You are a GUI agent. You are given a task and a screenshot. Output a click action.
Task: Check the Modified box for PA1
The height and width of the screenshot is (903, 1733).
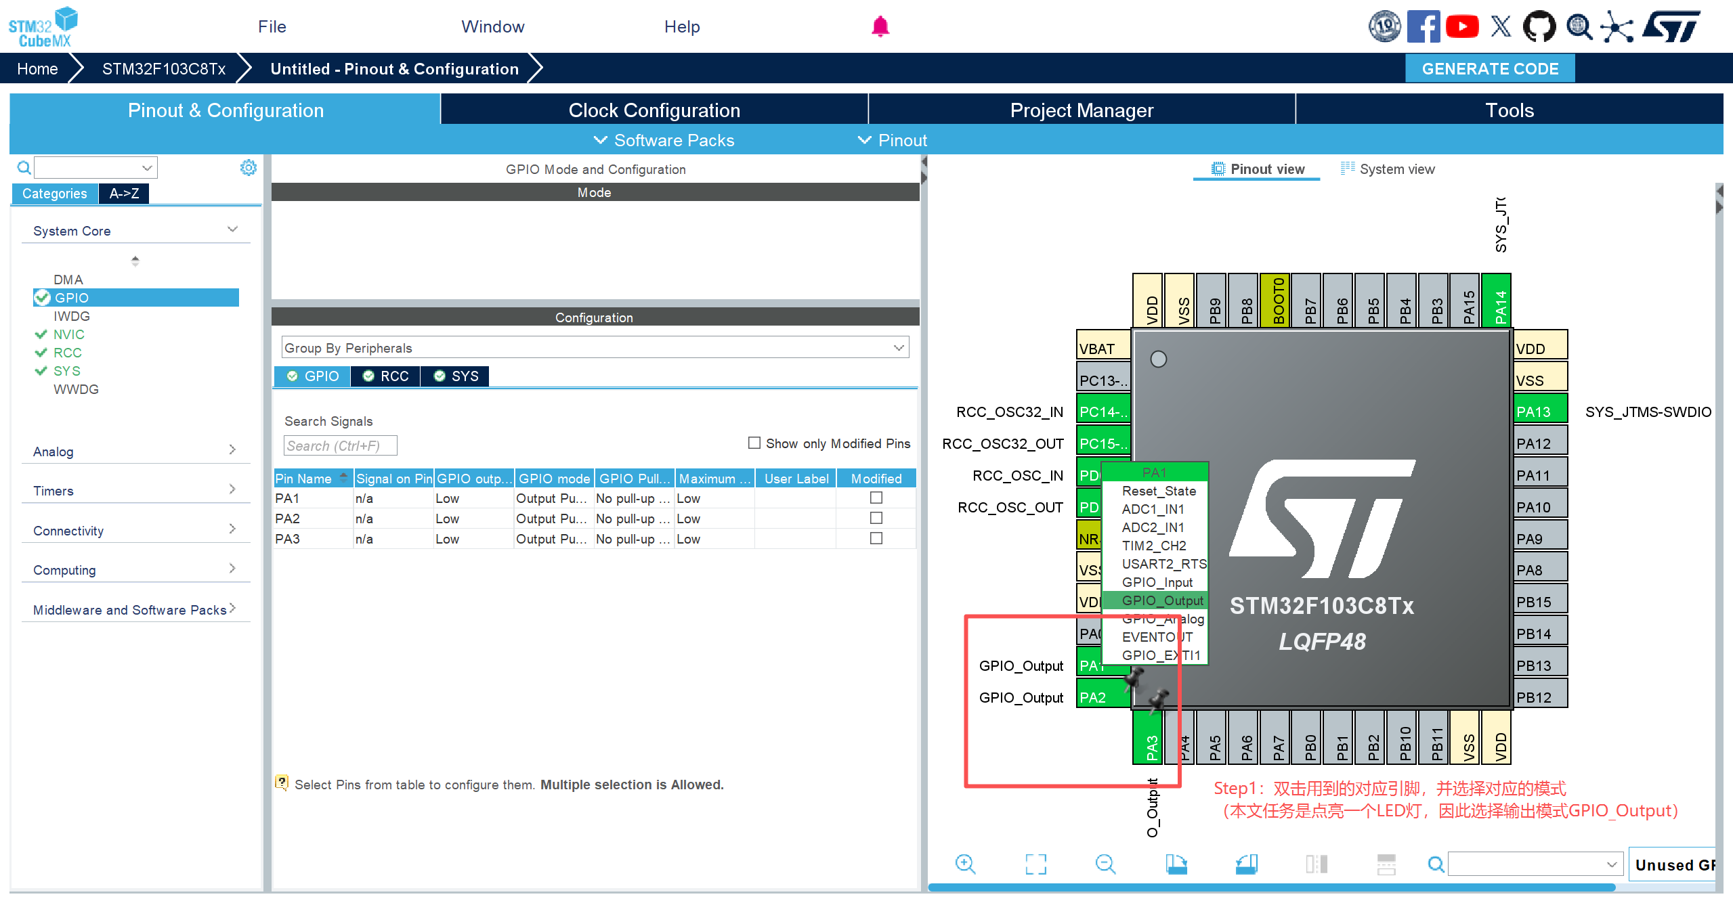click(x=876, y=498)
